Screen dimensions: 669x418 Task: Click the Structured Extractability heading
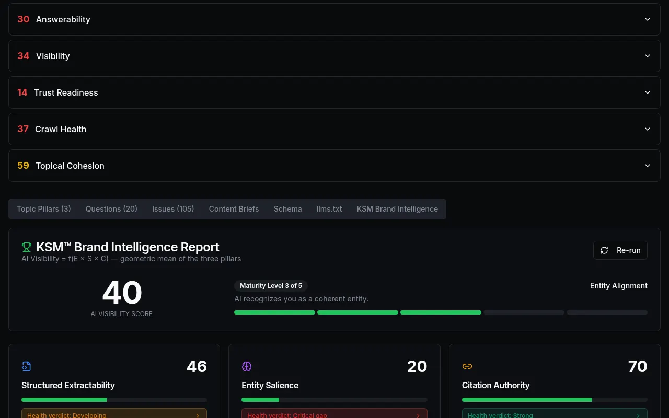(68, 385)
